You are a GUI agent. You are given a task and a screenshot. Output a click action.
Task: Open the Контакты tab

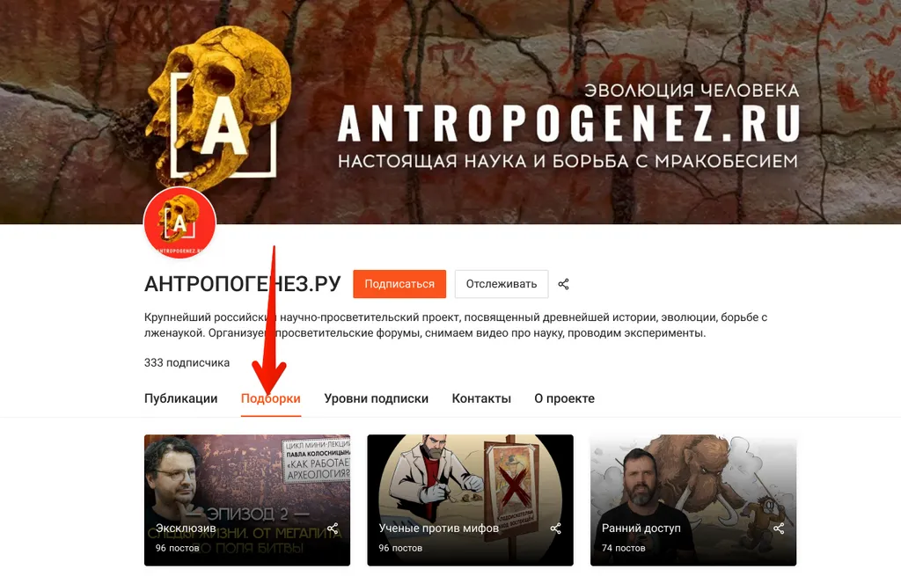click(x=481, y=398)
